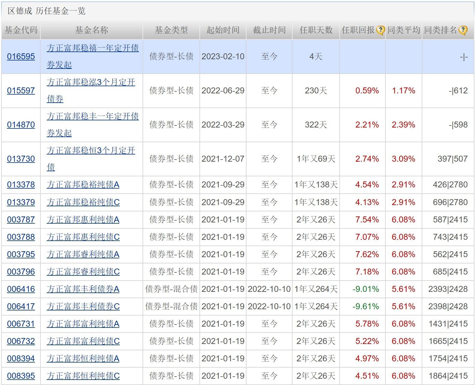Viewport: 475px width, 385px height.
Task: Select the 1.17% peer average value
Action: click(x=403, y=91)
